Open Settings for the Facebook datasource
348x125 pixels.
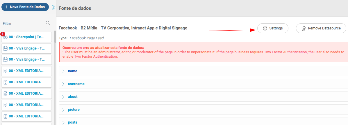(x=273, y=29)
